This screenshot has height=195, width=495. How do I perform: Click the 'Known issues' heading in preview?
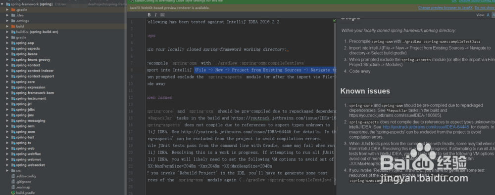coord(365,91)
